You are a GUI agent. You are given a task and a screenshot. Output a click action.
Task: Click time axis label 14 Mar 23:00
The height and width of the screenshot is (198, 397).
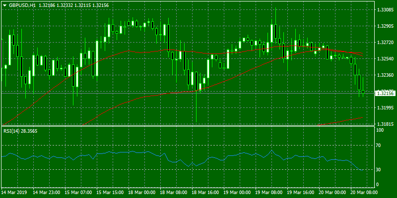tap(46, 192)
